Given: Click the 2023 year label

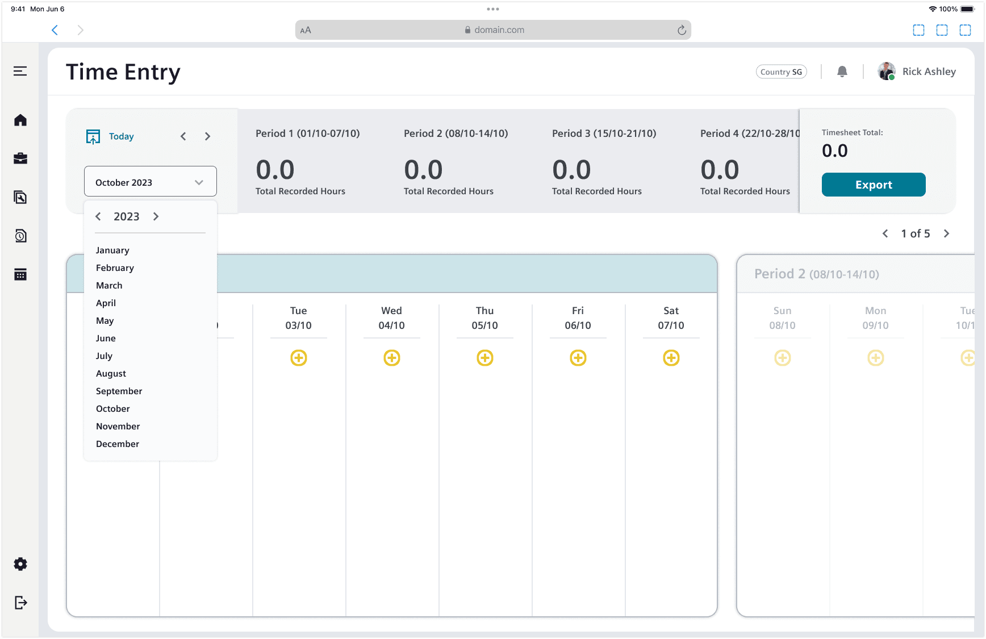Looking at the screenshot, I should pos(127,216).
